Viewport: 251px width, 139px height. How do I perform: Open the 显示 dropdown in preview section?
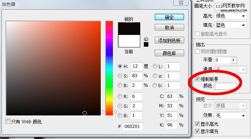(x=231, y=106)
